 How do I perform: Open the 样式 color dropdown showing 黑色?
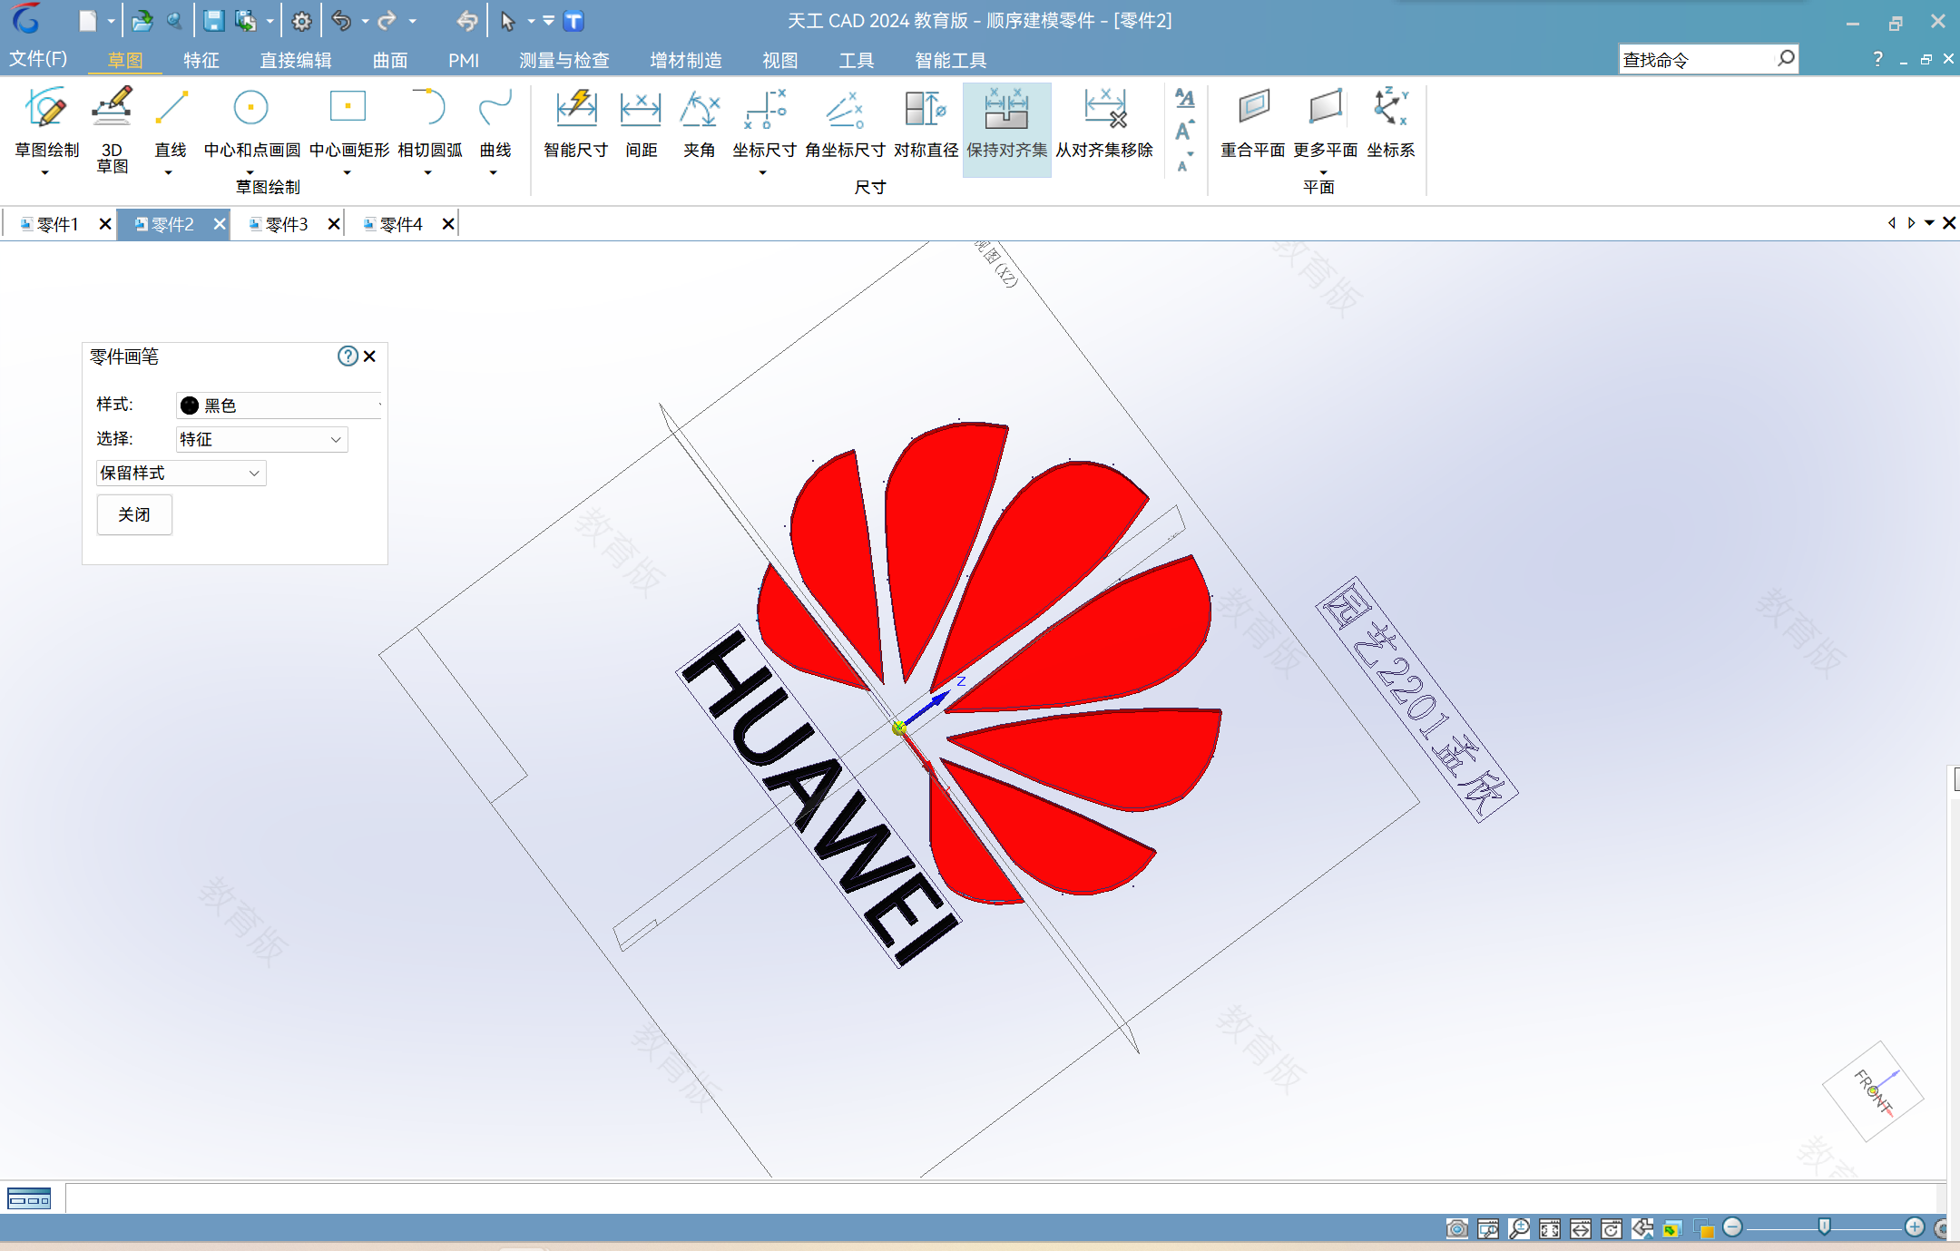[279, 405]
